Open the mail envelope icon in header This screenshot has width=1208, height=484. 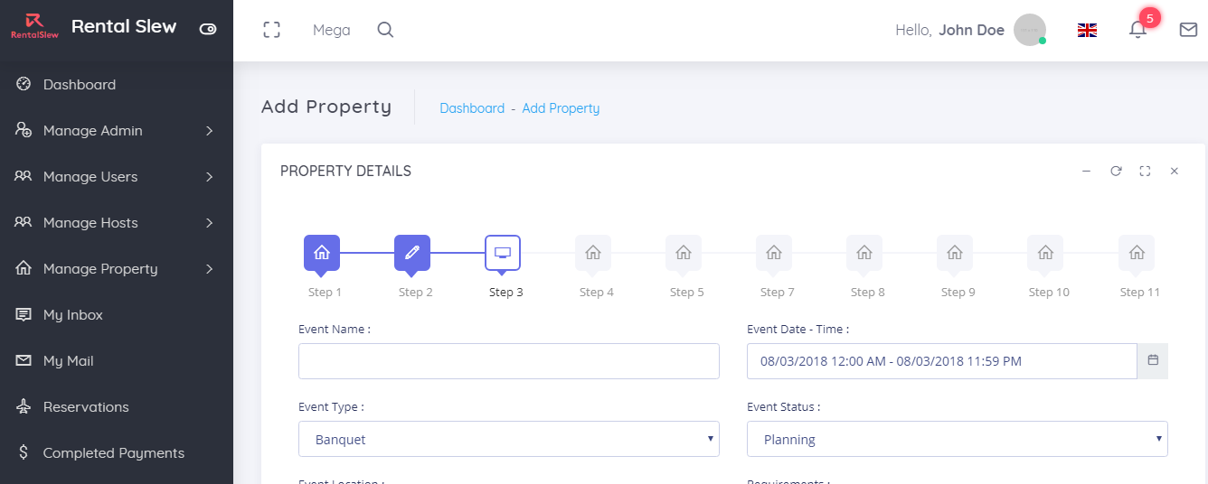tap(1188, 30)
